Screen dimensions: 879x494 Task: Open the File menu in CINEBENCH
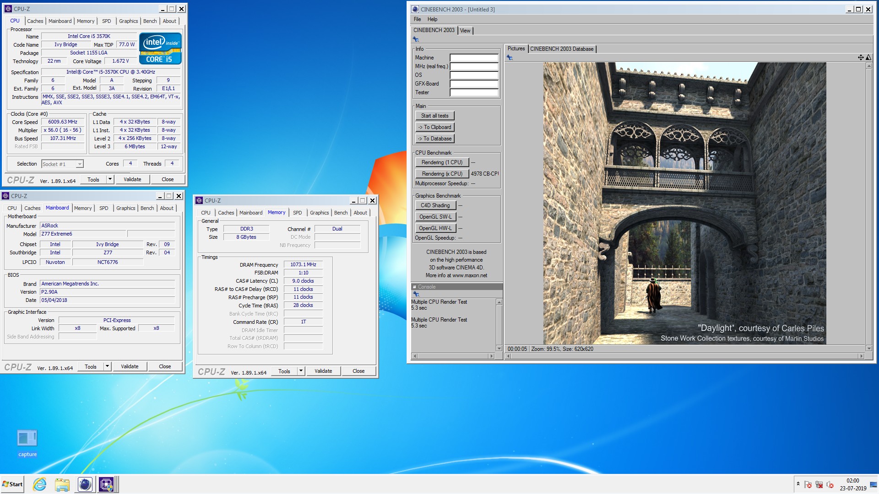pos(418,19)
